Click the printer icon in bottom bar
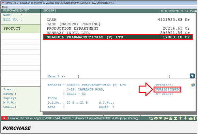This screenshot has height=134, width=198. click(x=191, y=118)
